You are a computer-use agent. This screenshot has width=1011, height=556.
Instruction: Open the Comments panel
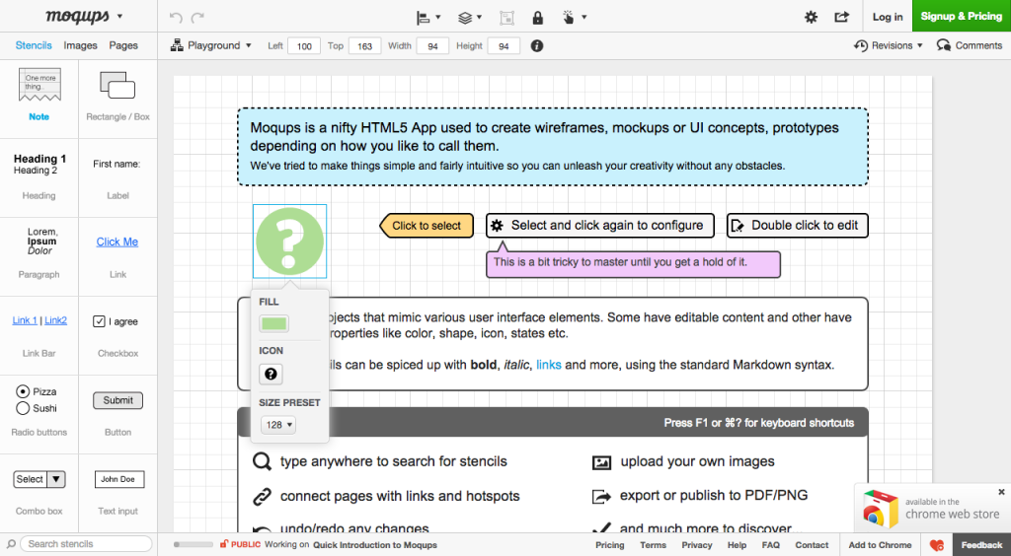tap(970, 45)
